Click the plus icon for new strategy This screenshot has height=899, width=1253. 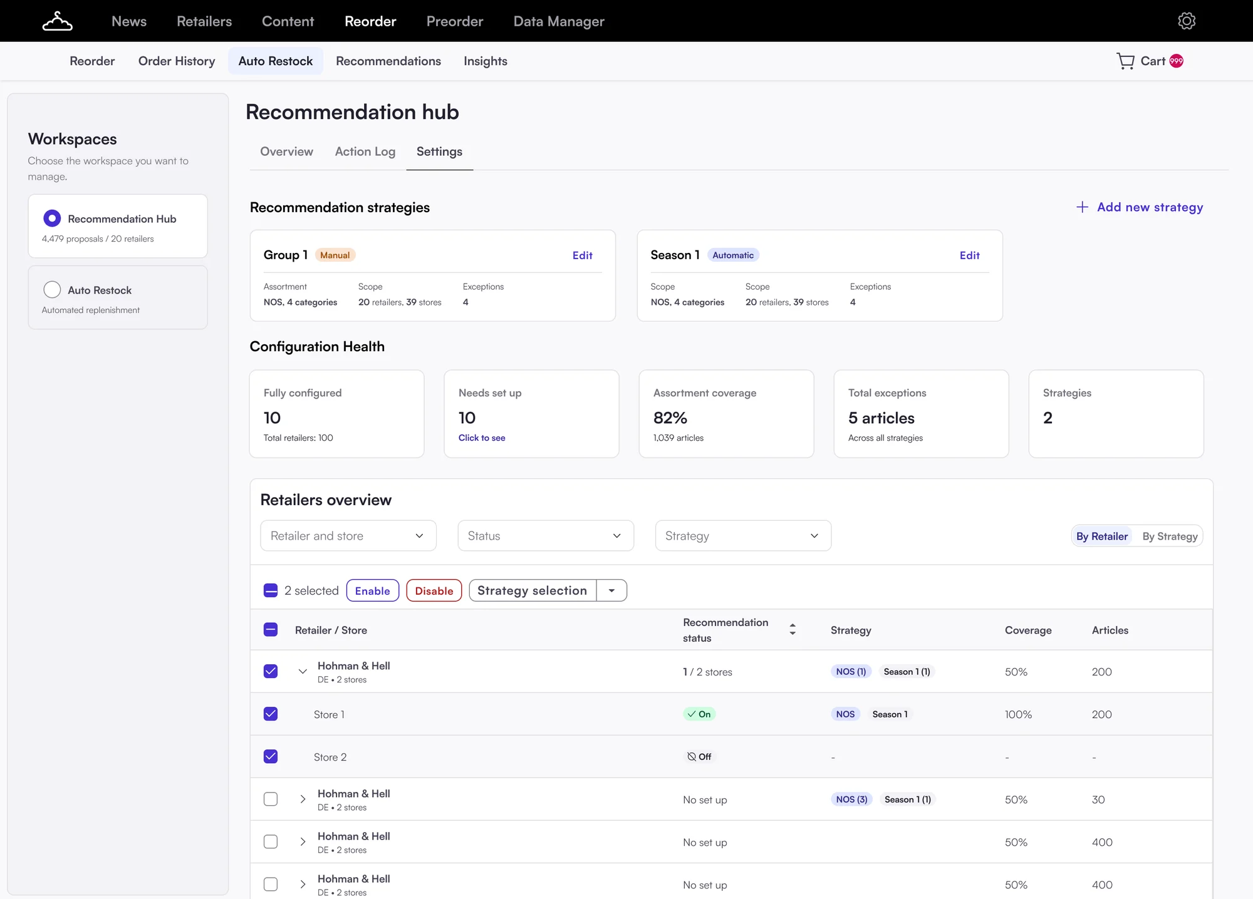point(1082,207)
